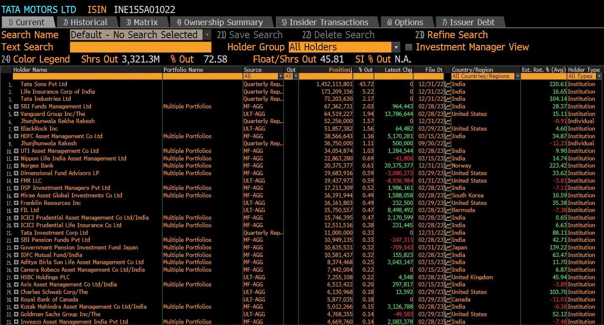Click the ISIN value INE155A01022

click(x=145, y=10)
